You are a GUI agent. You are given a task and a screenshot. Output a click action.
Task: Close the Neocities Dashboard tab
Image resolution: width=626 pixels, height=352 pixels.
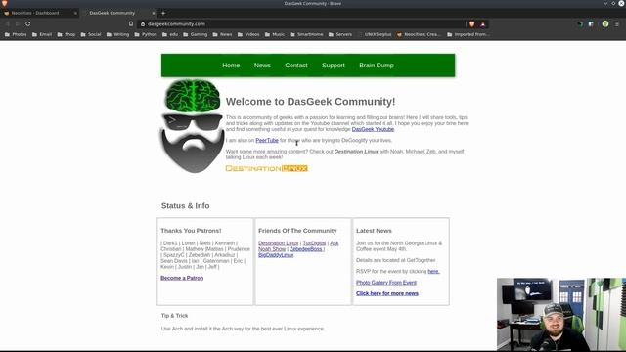tap(75, 13)
